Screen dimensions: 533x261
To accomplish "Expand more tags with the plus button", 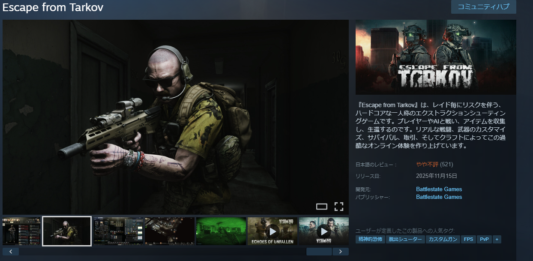I will pos(497,240).
